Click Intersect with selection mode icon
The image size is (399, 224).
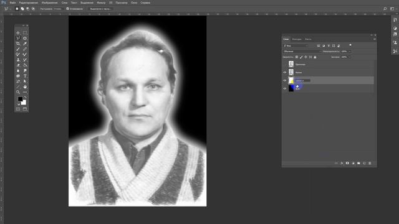pyautogui.click(x=33, y=9)
